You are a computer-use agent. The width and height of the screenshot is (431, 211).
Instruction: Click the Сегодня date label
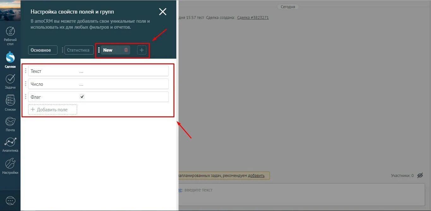coord(288,7)
